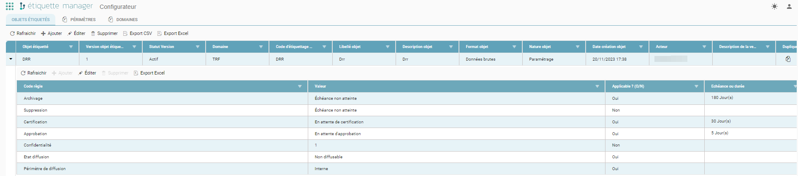798x176 pixels.
Task: Select the Périmètre de diffusion rule row
Action: pos(407,169)
